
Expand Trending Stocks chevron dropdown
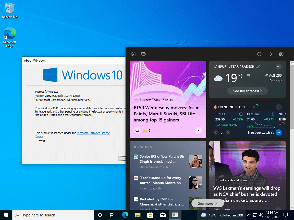coord(253,107)
